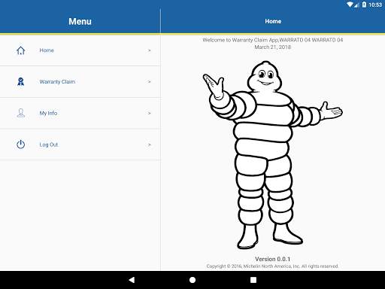
Task: Click the Home title in top bar
Action: (273, 21)
